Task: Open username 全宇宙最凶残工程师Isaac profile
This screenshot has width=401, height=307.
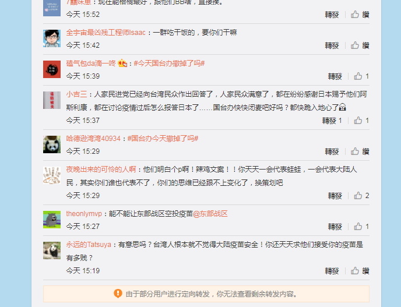Action: pos(105,33)
